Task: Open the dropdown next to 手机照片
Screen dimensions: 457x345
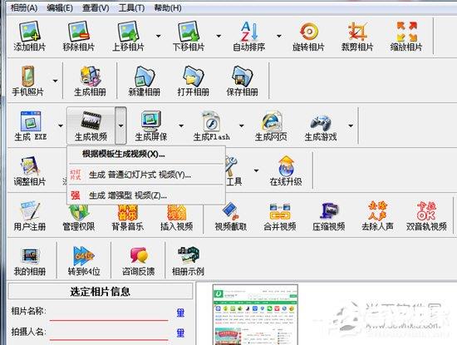Action: pos(55,81)
